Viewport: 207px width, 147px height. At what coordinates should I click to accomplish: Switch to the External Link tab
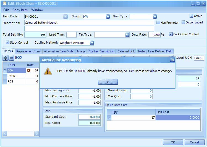(x=126, y=51)
